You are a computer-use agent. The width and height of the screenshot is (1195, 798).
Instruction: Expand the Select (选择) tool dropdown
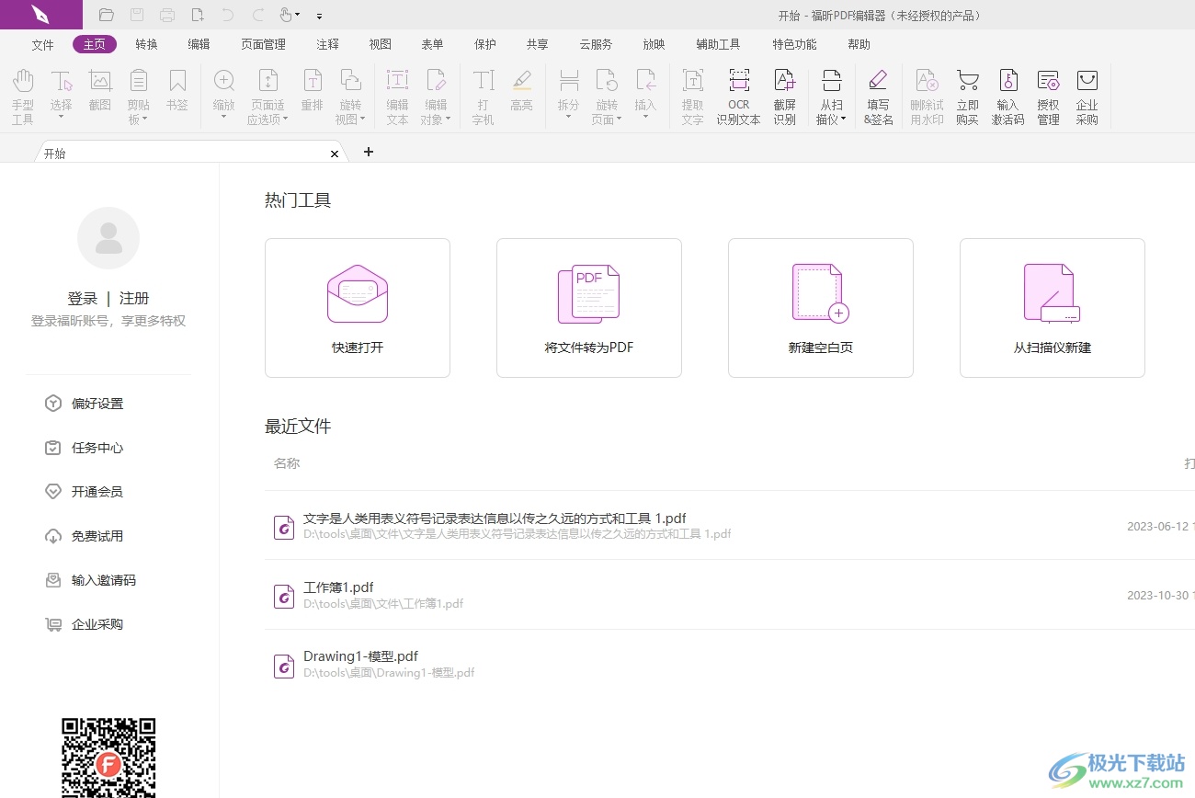tap(62, 118)
